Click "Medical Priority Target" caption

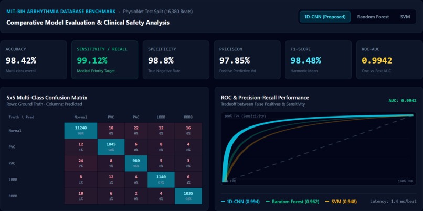[x=96, y=71]
